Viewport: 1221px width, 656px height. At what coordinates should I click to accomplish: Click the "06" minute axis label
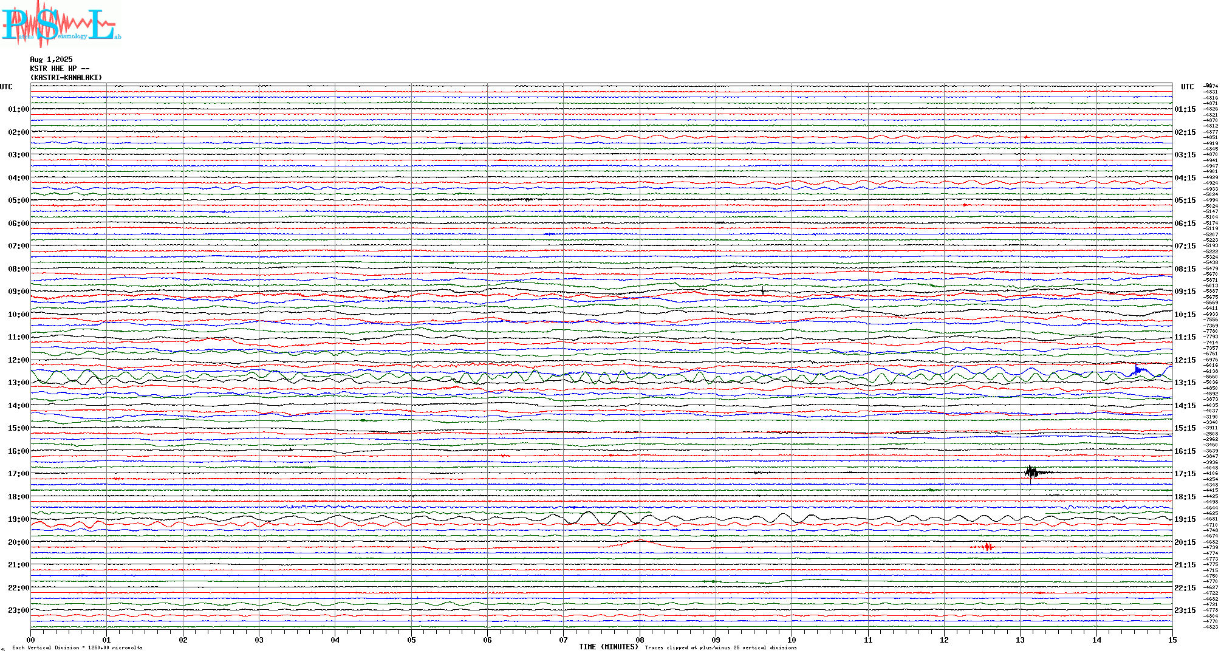pos(487,640)
